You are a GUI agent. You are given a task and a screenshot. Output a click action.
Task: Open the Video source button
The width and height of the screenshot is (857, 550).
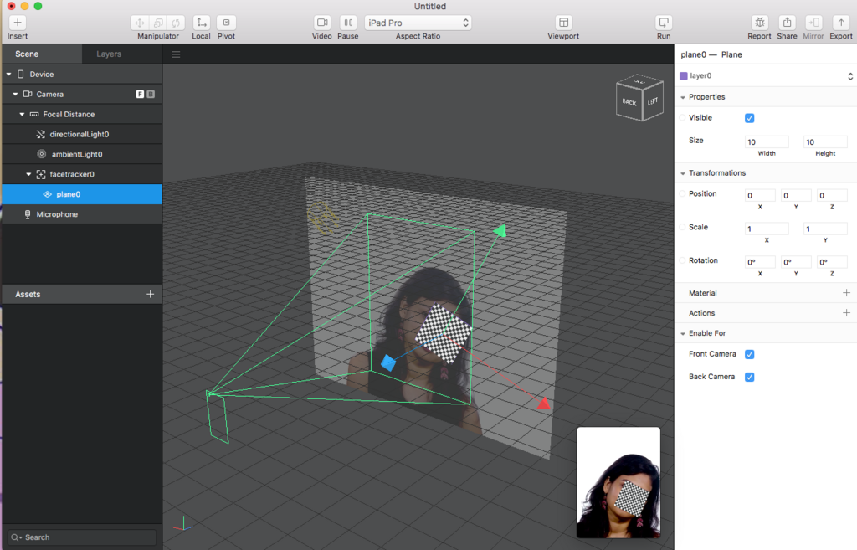coord(322,23)
